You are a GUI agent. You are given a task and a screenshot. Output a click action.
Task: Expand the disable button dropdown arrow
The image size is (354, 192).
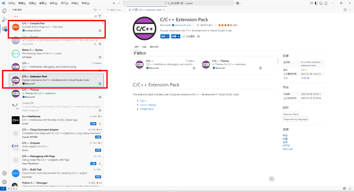click(168, 36)
